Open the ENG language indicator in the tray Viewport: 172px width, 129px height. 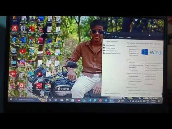click(x=148, y=101)
